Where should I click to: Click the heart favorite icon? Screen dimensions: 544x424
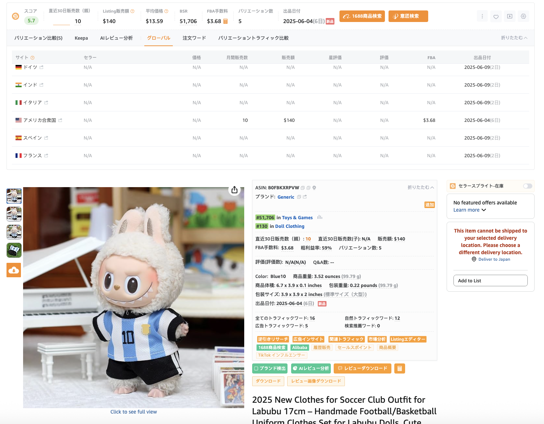tap(496, 16)
